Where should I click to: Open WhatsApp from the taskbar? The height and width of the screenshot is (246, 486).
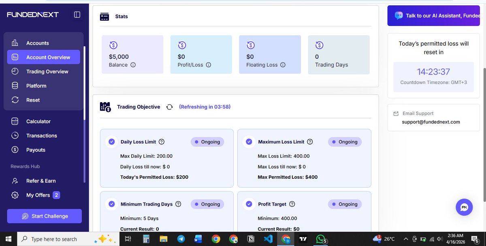click(321, 239)
